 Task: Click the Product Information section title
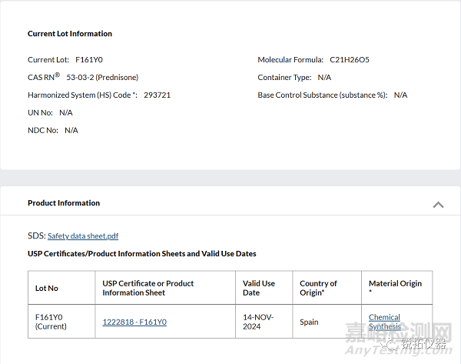(x=64, y=203)
